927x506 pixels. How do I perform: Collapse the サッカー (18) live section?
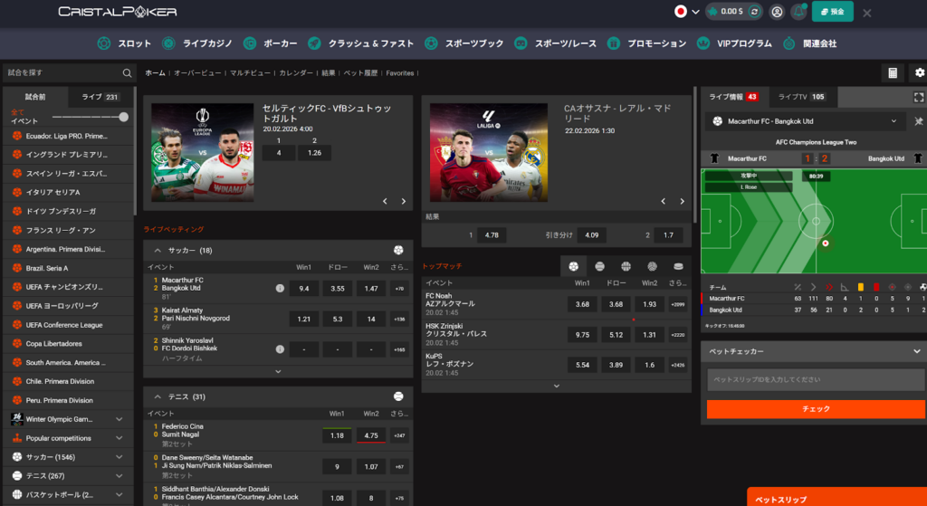point(158,250)
